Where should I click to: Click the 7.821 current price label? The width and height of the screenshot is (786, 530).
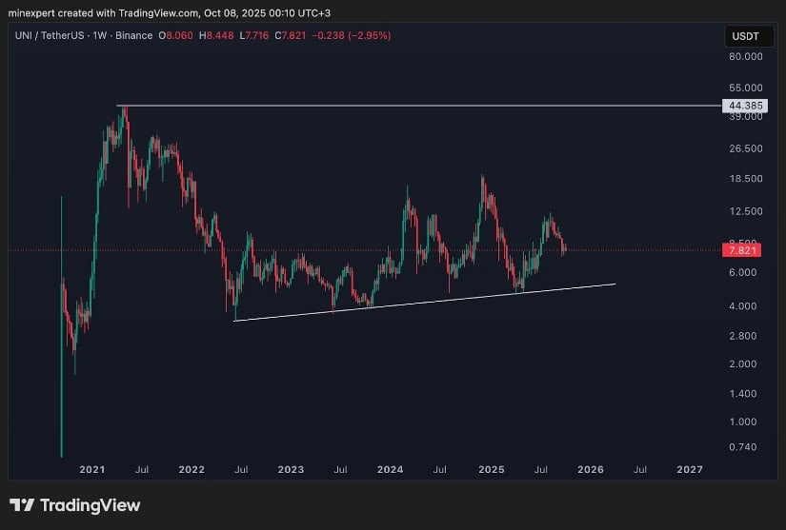point(741,250)
